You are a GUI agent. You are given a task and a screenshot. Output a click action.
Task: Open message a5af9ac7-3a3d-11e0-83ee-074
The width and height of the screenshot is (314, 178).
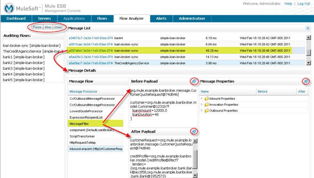coord(91,63)
